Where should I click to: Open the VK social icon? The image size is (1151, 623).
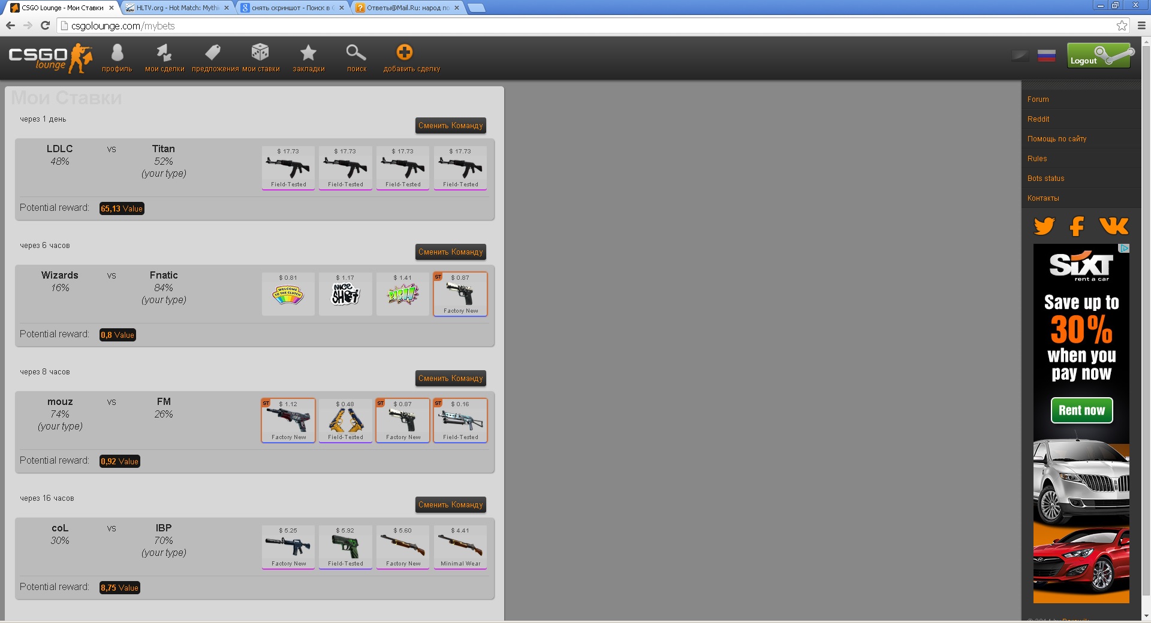pyautogui.click(x=1114, y=226)
